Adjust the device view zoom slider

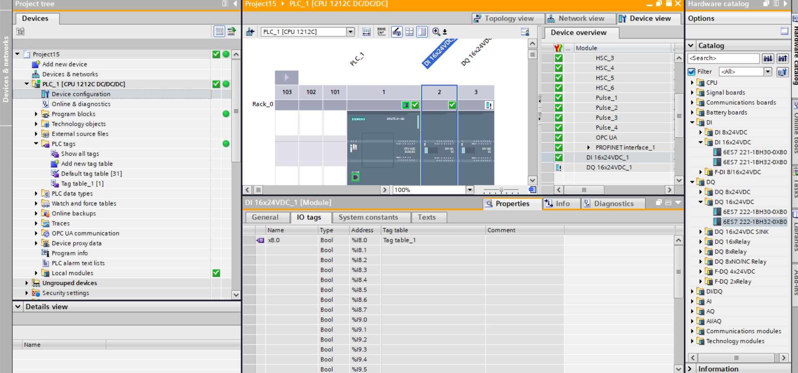(x=501, y=190)
